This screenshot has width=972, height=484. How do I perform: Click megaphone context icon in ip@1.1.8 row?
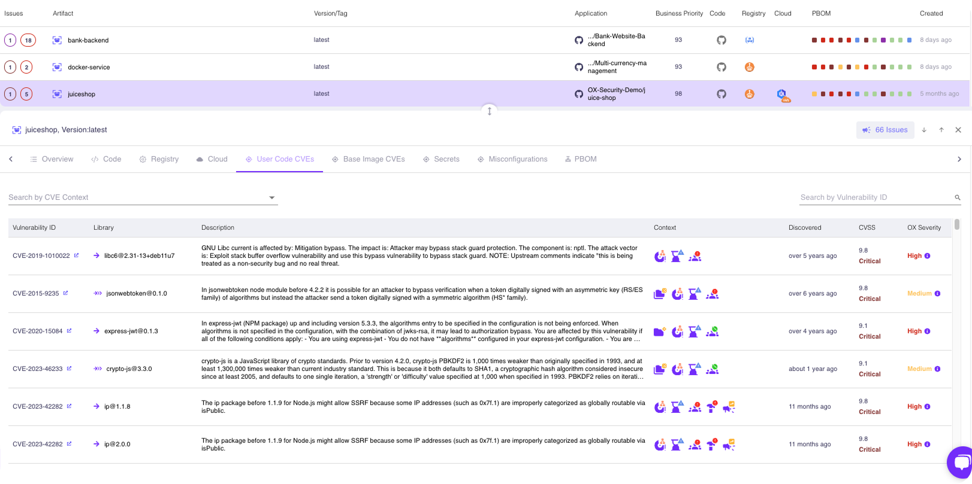point(729,407)
